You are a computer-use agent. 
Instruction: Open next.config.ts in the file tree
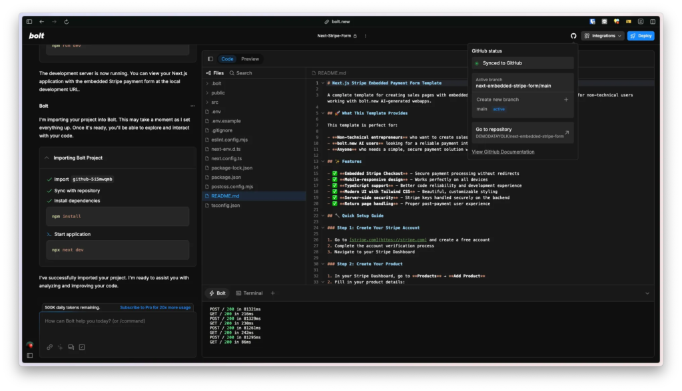click(x=226, y=159)
